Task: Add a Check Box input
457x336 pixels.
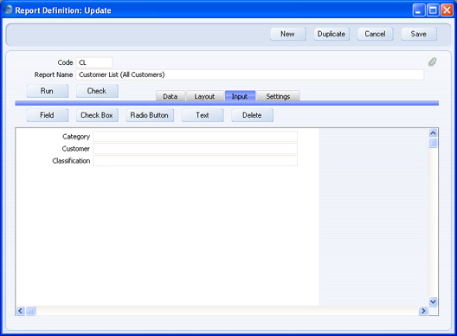Action: point(97,115)
